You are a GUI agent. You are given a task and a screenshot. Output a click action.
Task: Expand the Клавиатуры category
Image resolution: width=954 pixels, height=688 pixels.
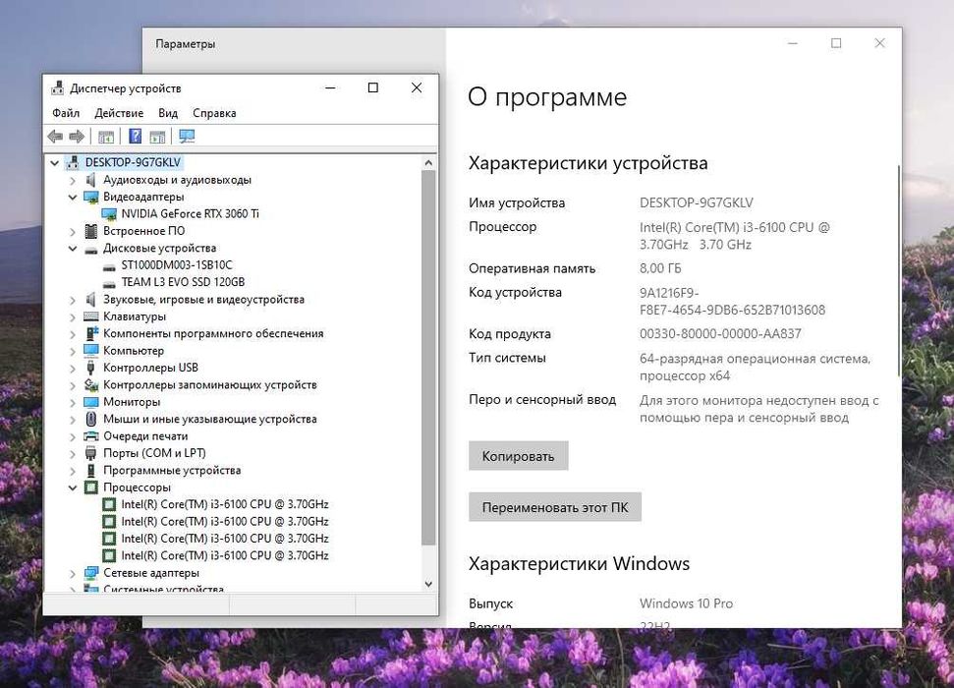[x=73, y=316]
